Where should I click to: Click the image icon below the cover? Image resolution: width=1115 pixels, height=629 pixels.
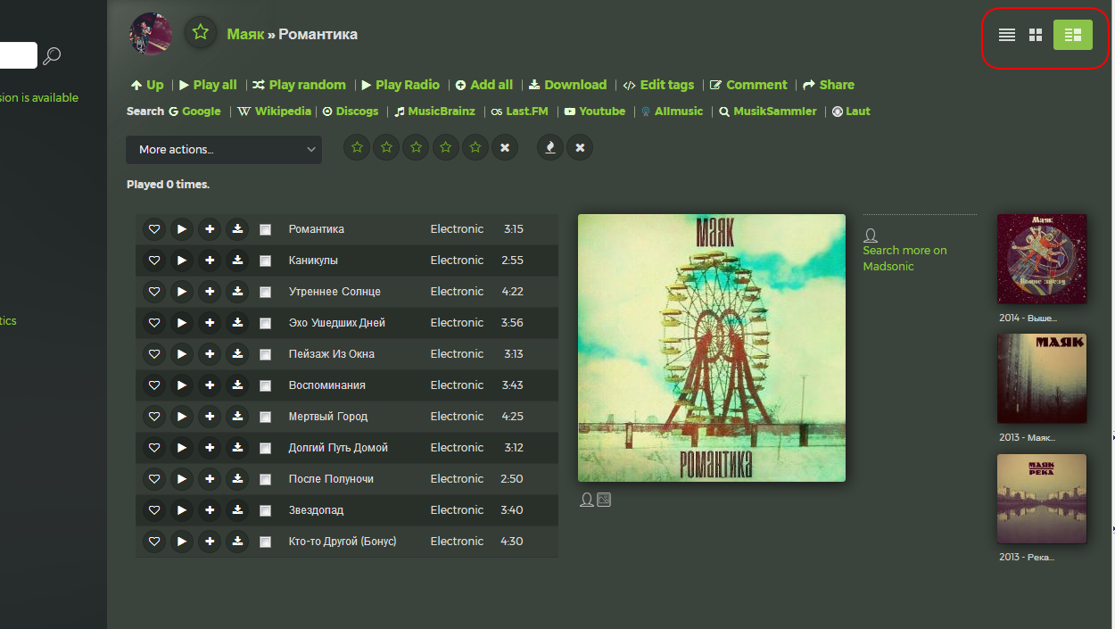(604, 500)
